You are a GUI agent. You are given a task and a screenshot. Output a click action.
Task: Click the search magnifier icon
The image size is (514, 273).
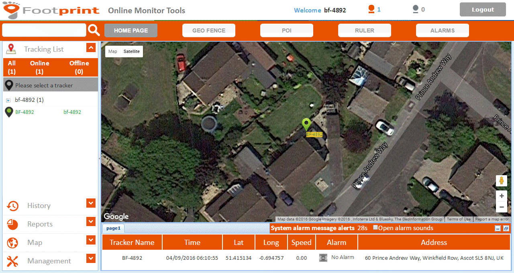point(94,30)
